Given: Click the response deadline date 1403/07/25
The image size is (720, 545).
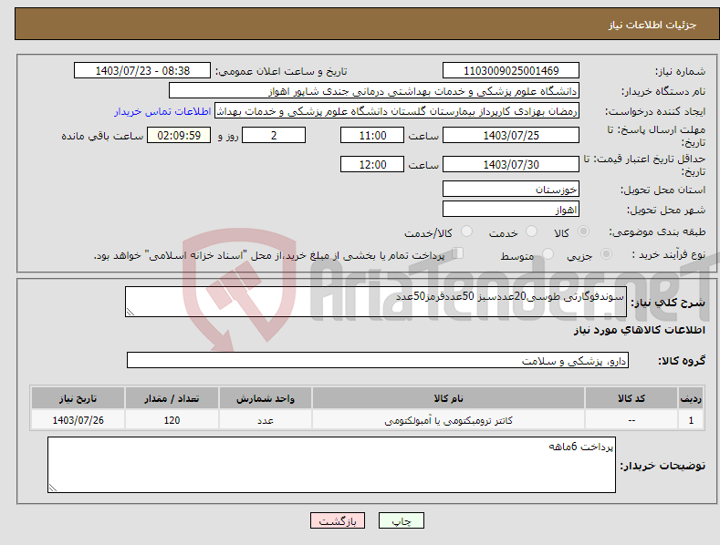Looking at the screenshot, I should click(511, 135).
